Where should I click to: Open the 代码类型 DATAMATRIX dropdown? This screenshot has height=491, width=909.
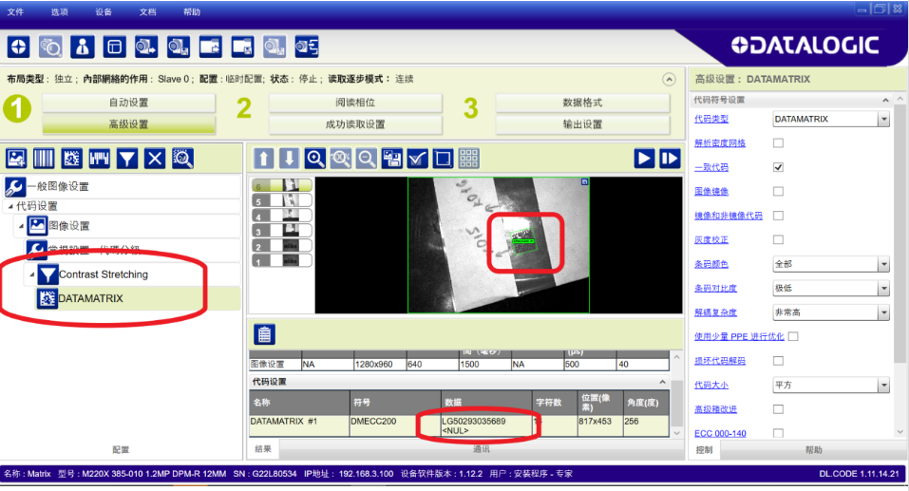[x=883, y=119]
